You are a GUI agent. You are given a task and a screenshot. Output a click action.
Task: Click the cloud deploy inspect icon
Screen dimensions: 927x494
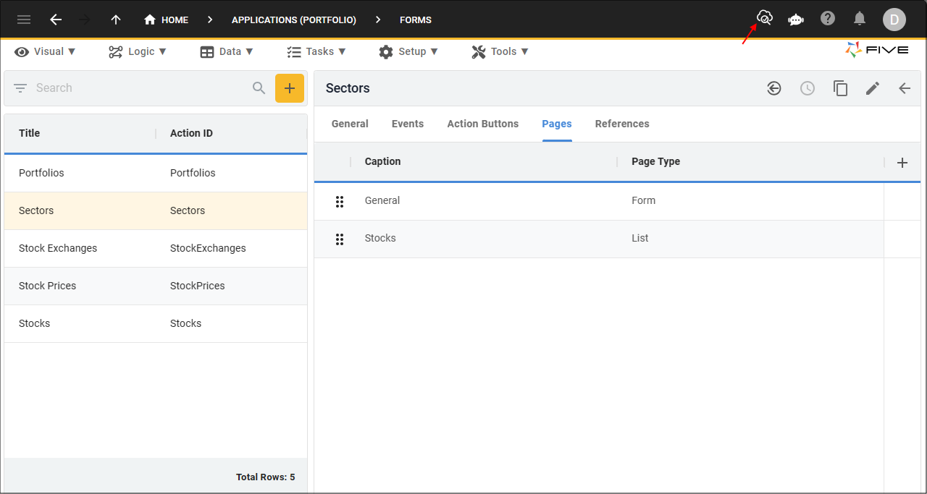[764, 18]
